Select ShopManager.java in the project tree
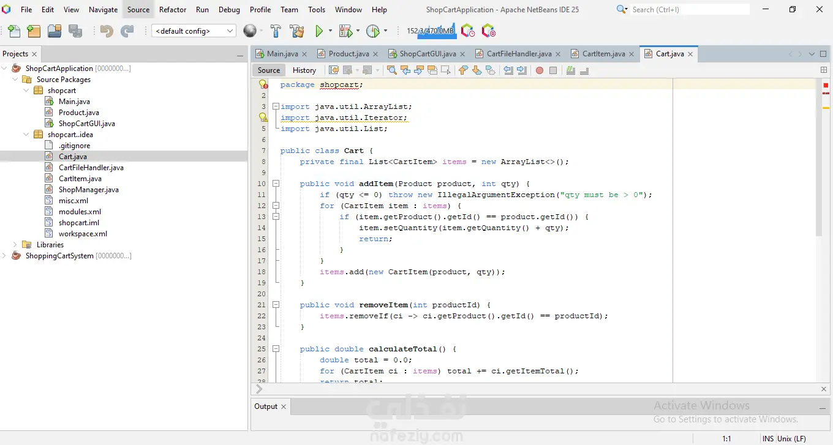This screenshot has width=833, height=445. tap(88, 190)
